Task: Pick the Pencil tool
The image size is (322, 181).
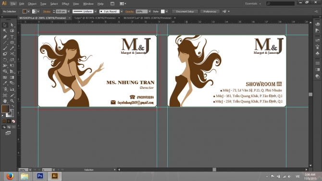Action: pyautogui.click(x=12, y=48)
